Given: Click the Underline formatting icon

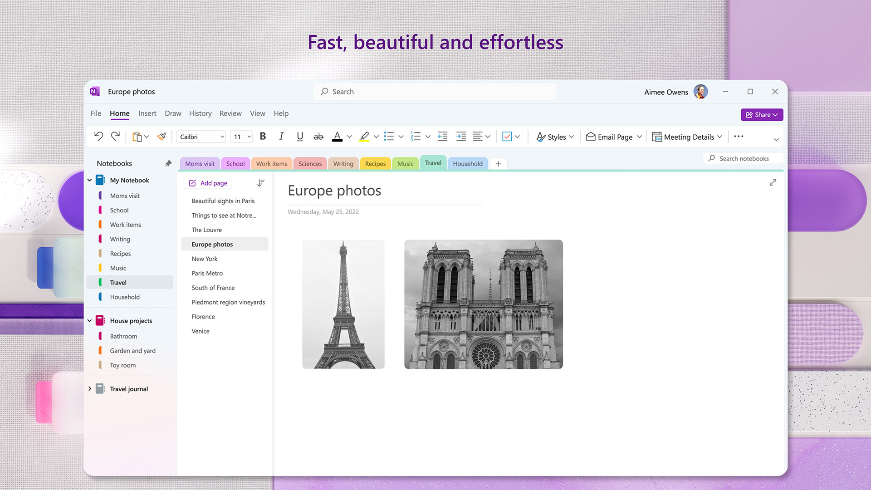Looking at the screenshot, I should tap(299, 137).
